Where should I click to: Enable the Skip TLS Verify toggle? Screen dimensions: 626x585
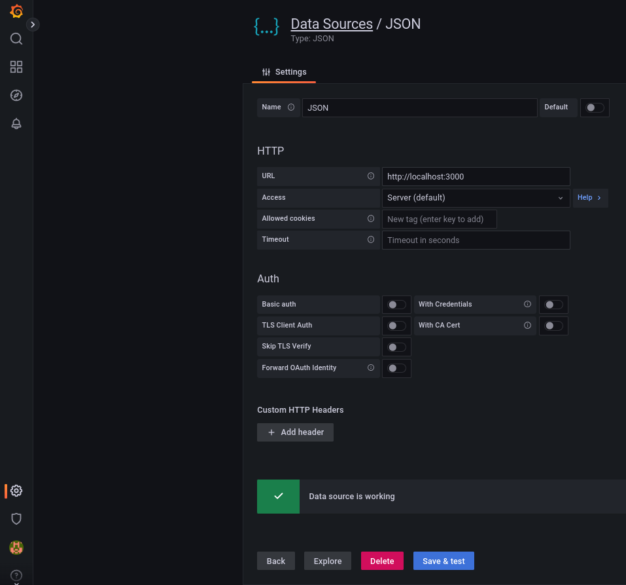coord(396,347)
